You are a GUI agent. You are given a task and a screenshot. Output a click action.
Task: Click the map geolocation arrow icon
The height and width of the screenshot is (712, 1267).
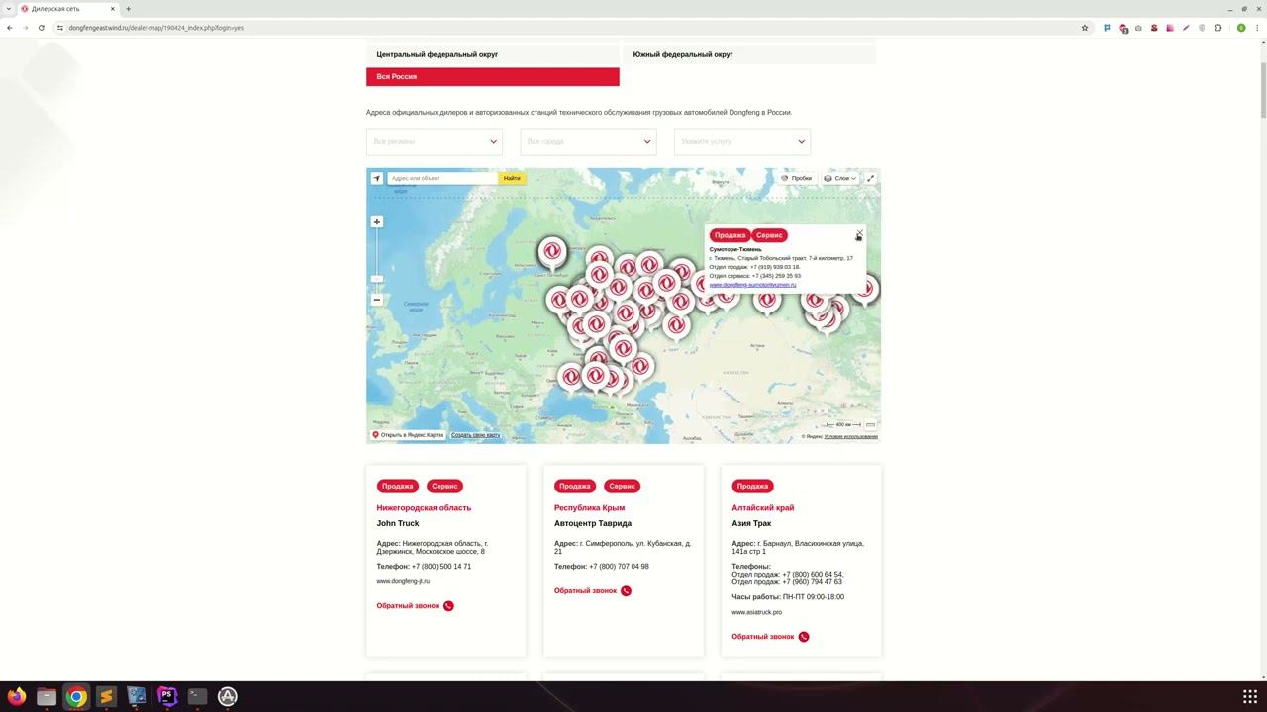[377, 178]
